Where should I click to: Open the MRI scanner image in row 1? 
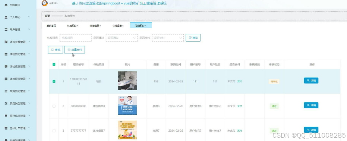(127, 81)
